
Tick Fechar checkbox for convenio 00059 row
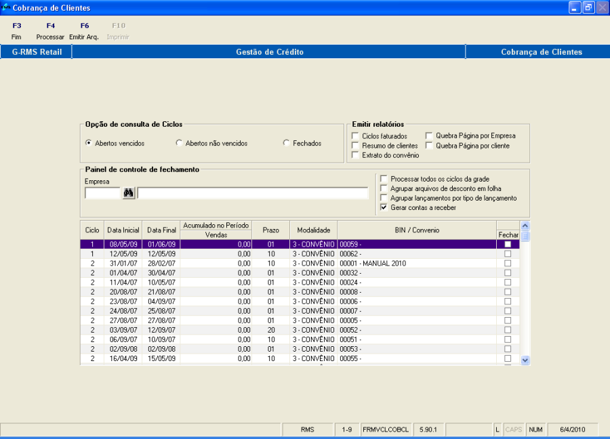click(x=508, y=245)
